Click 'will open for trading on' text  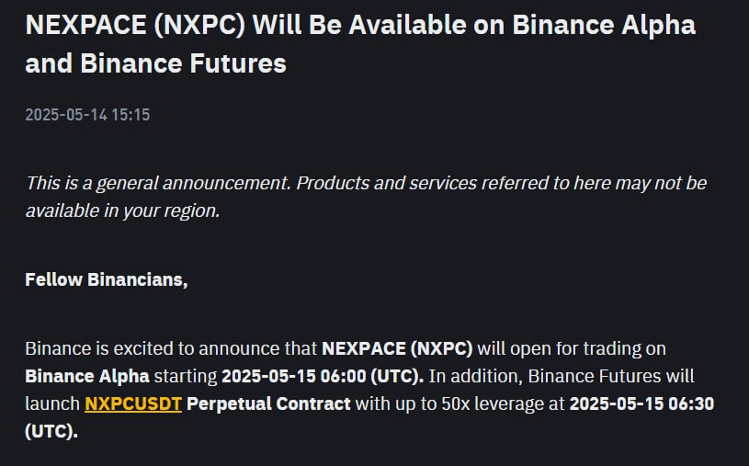pyautogui.click(x=572, y=349)
